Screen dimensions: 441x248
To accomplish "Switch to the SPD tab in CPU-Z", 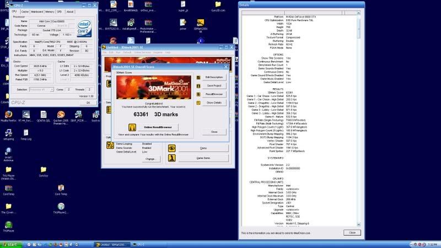I will point(60,12).
